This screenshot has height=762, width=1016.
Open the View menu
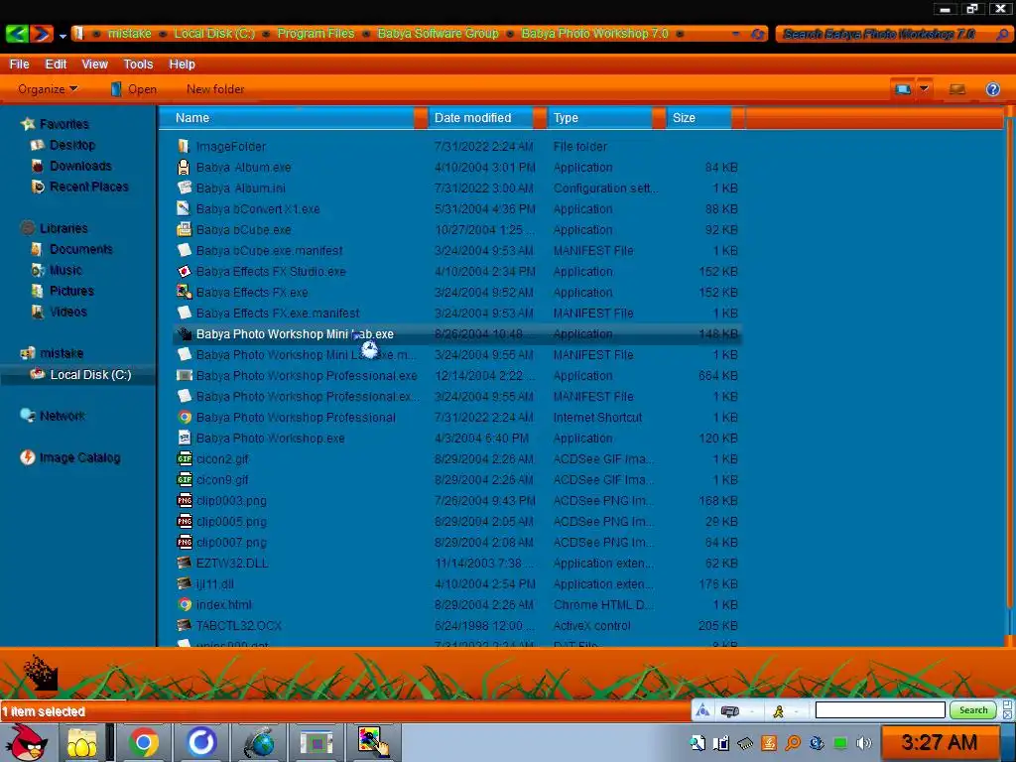94,64
